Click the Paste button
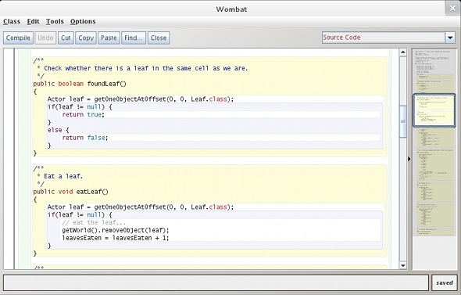This screenshot has width=461, height=295. [109, 38]
